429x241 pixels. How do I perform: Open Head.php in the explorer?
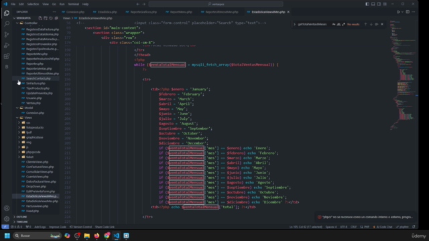[32, 212]
